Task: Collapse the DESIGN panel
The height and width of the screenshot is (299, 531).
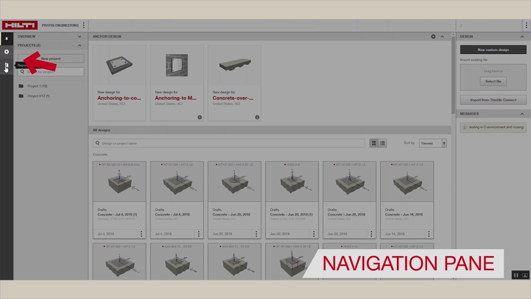Action: (x=522, y=37)
